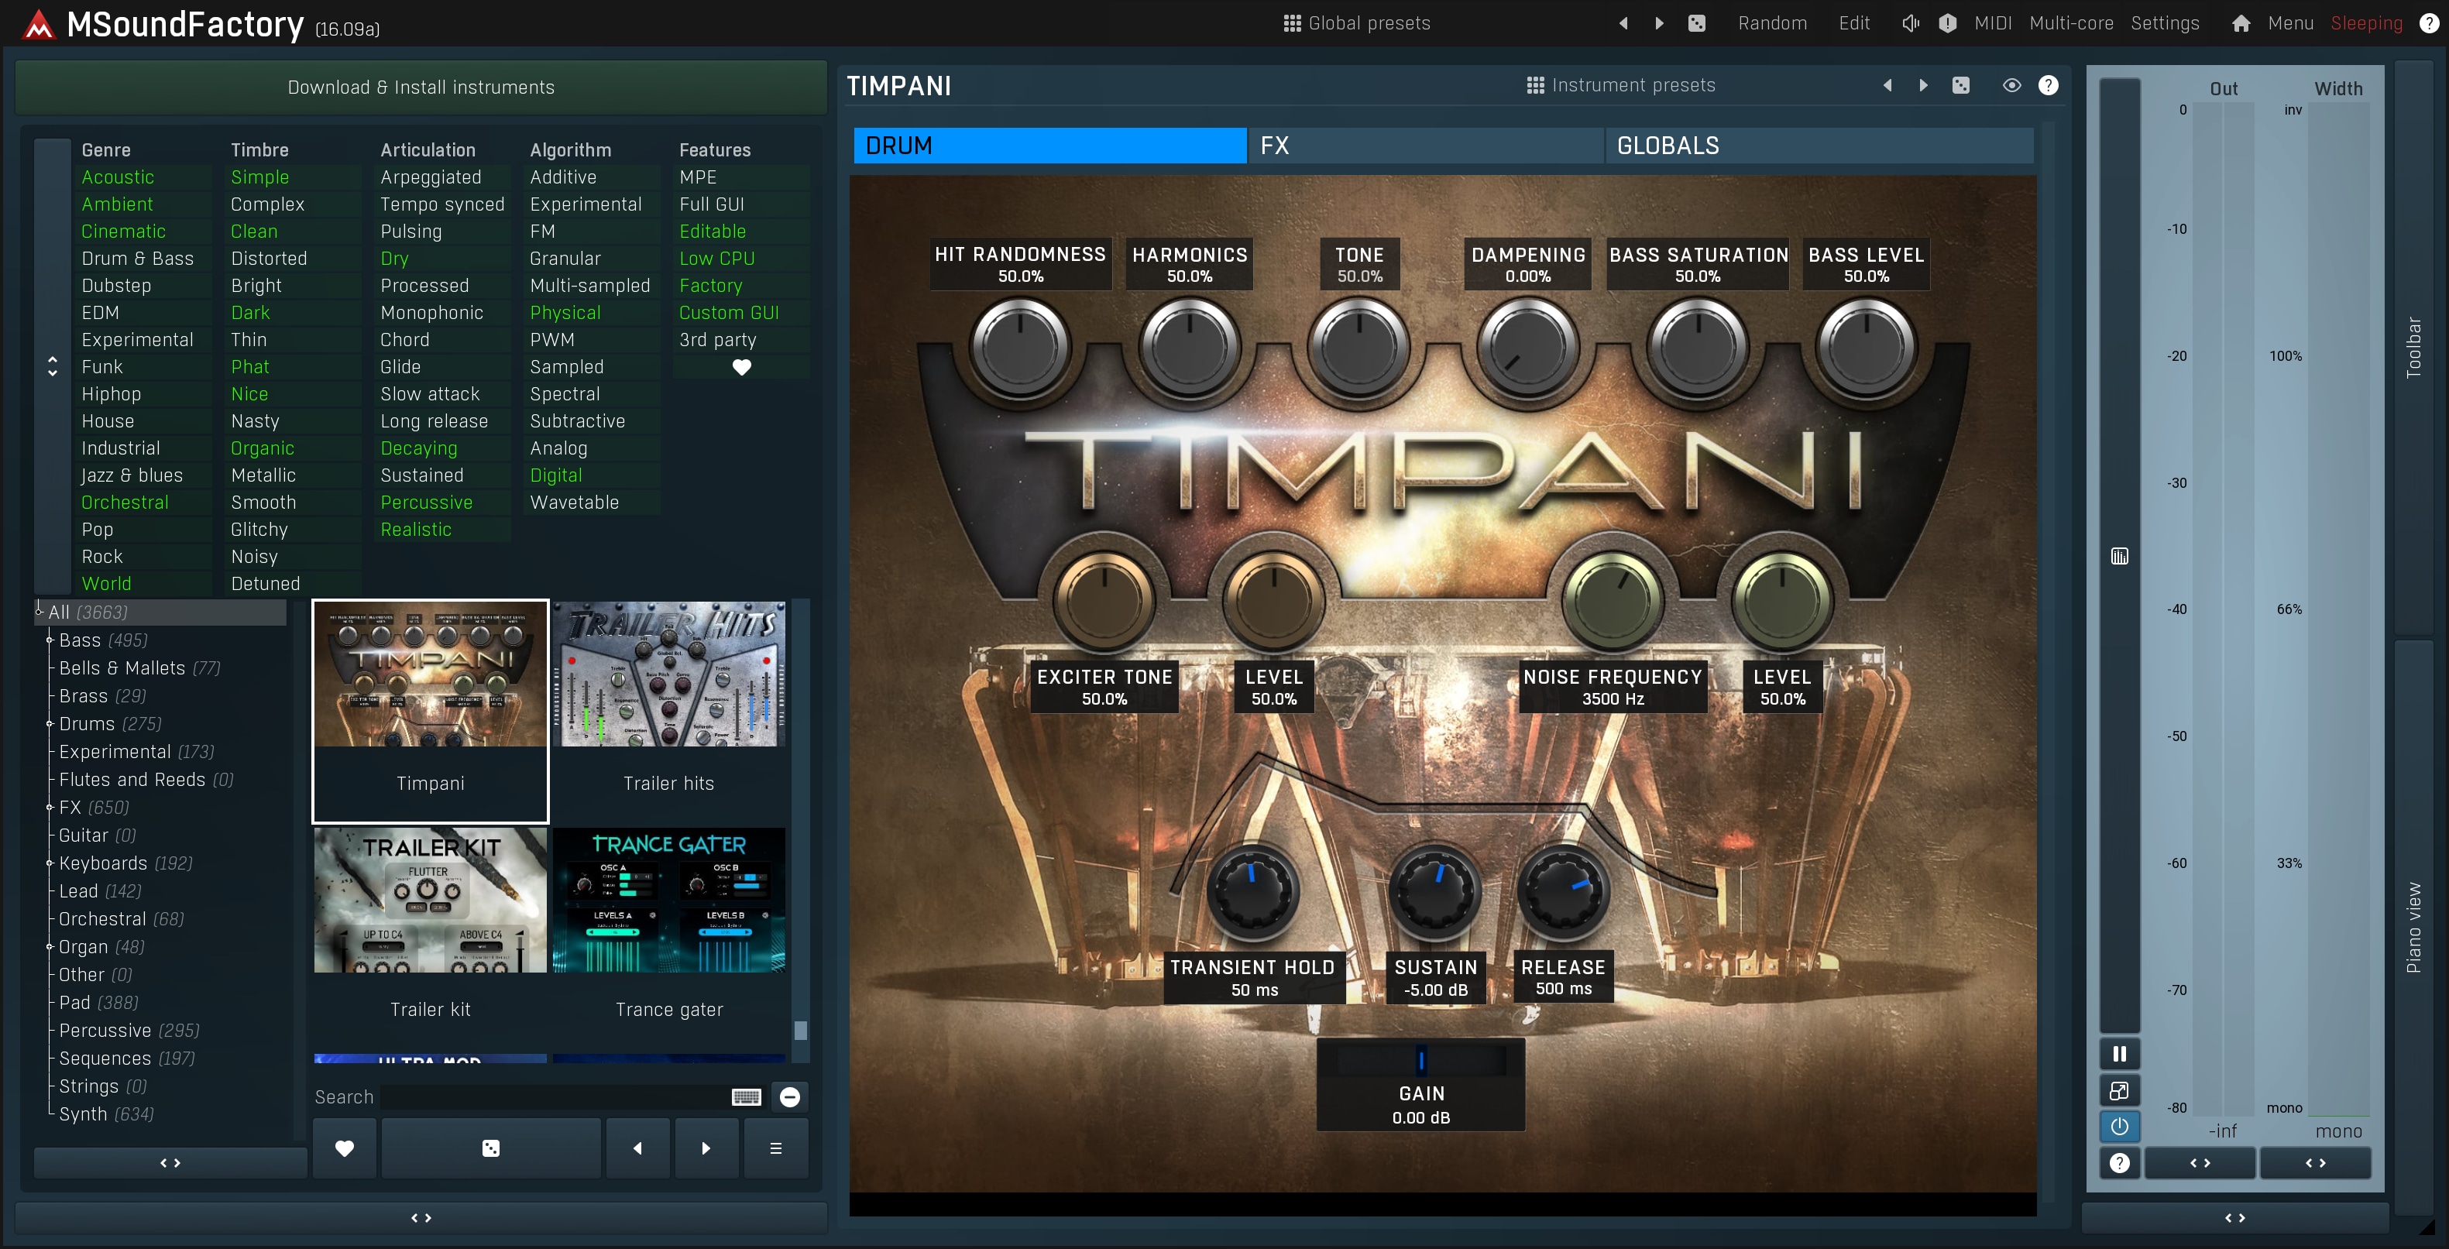Toggle the meter power button

point(2119,1127)
